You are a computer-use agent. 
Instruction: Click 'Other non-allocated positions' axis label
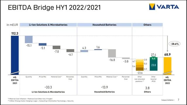click(x=140, y=79)
